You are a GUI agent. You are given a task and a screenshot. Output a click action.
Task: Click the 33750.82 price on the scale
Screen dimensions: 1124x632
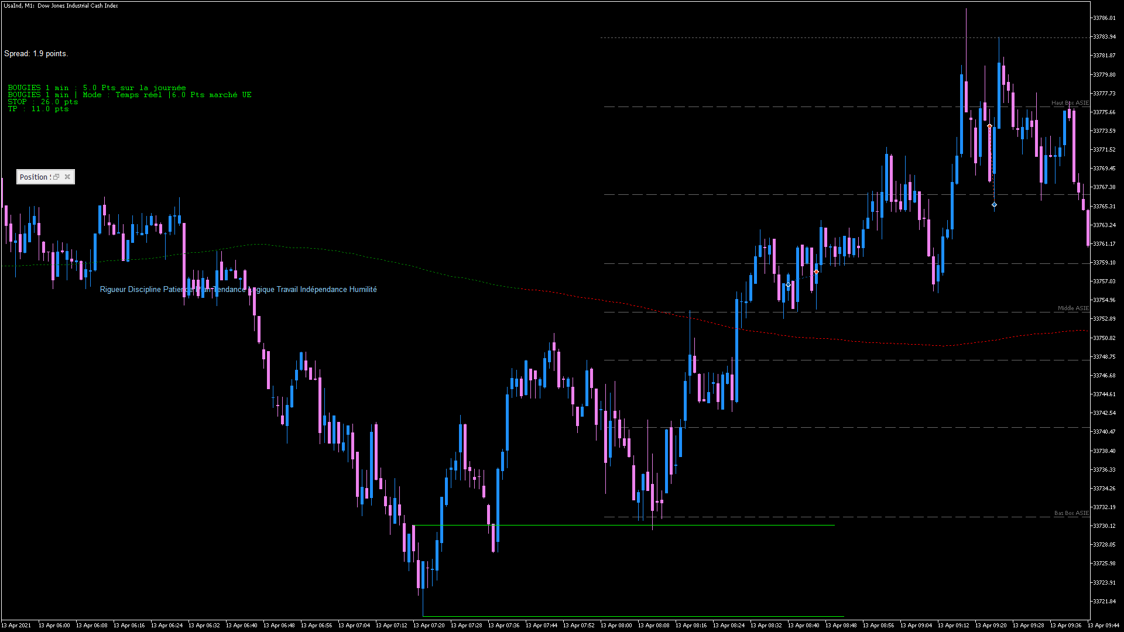point(1104,338)
